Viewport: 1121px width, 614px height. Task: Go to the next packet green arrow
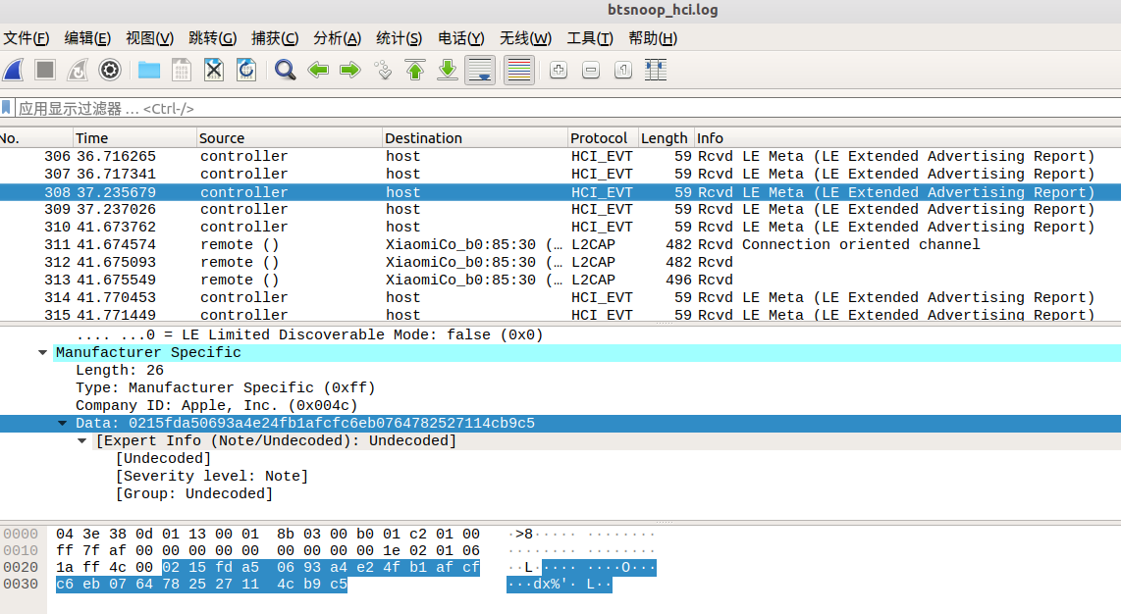coord(350,70)
